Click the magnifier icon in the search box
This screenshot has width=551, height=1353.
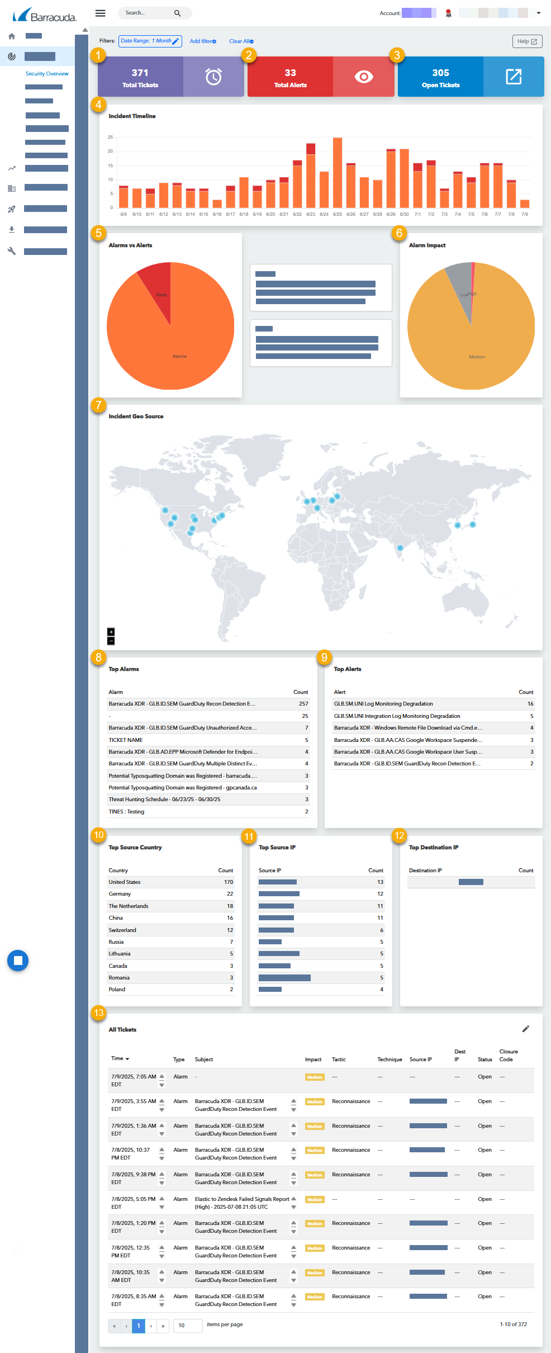[178, 13]
